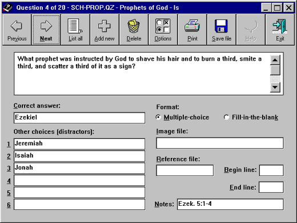Screen dimensions: 297x223
Task: Click the empty distractor field 4
Action: (79, 180)
